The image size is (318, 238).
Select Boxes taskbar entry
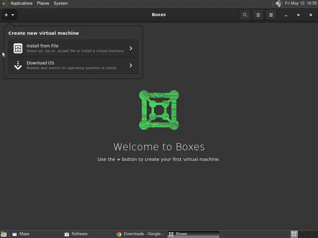193,234
